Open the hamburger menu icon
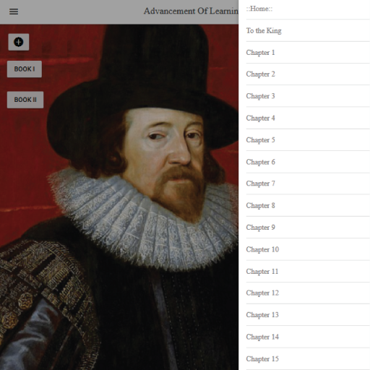This screenshot has height=370, width=370. pos(14,12)
